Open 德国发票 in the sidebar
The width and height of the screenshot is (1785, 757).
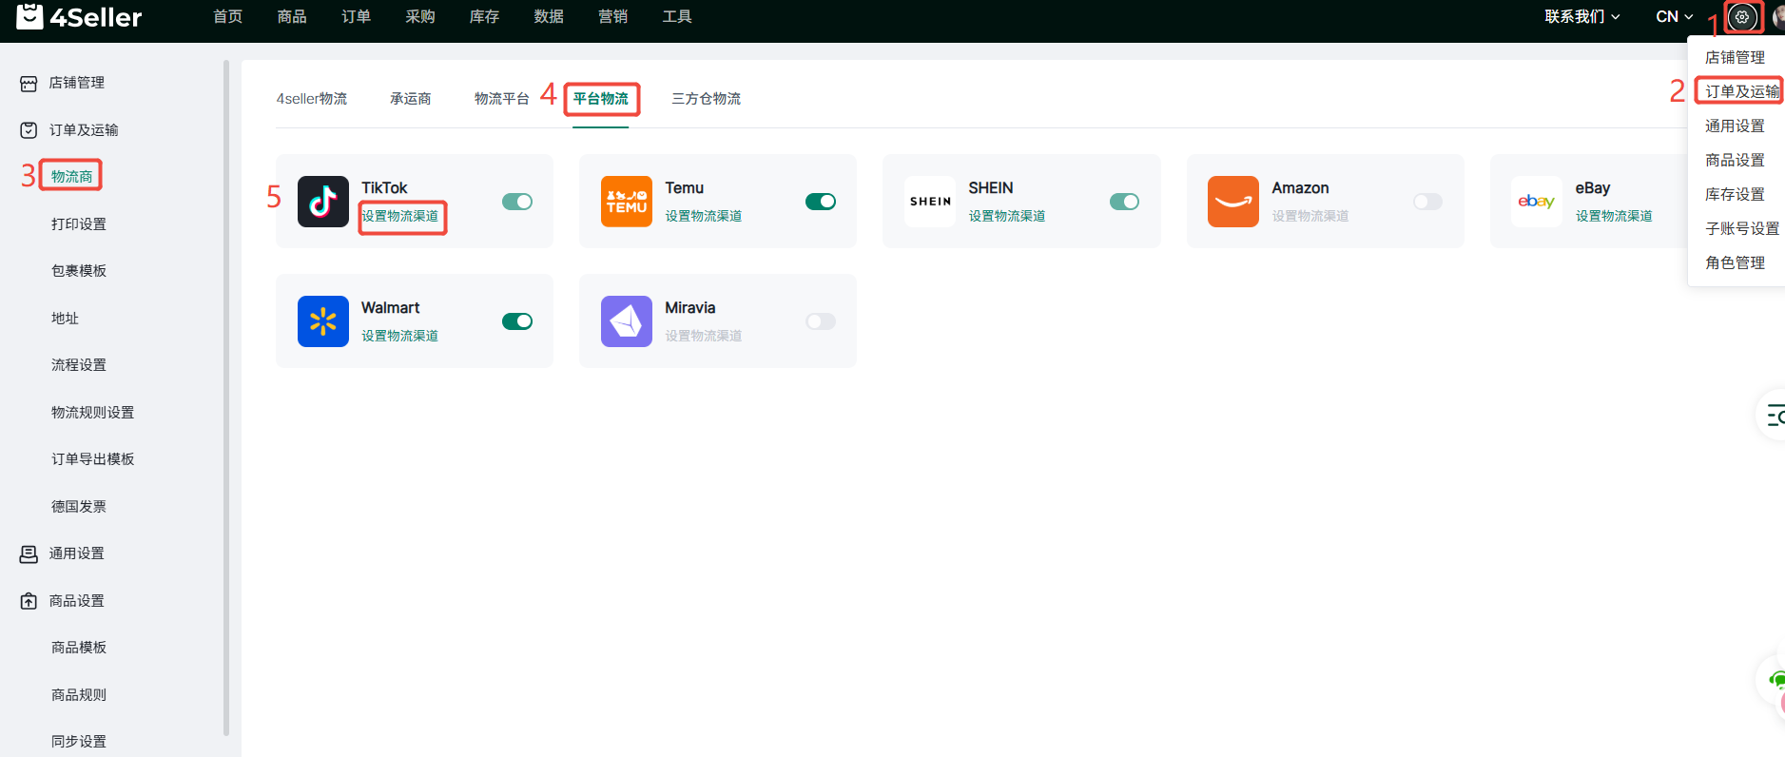[x=79, y=507]
